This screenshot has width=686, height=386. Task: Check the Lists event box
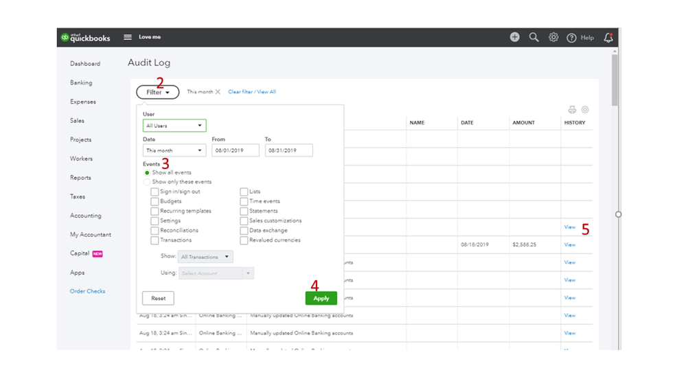tap(244, 192)
